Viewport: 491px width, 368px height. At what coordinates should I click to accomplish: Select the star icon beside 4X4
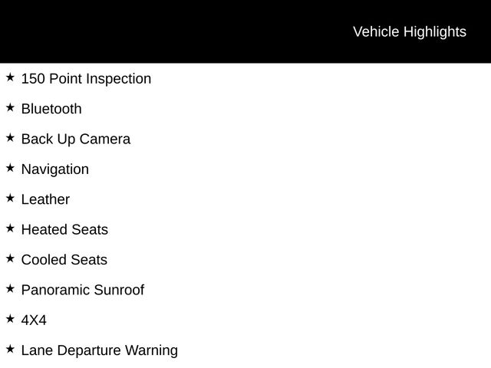tap(10, 319)
